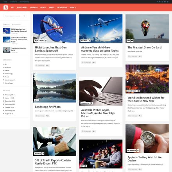172x172 pixels.
Task: Open the January 2013 archive
Action: pos(9,98)
